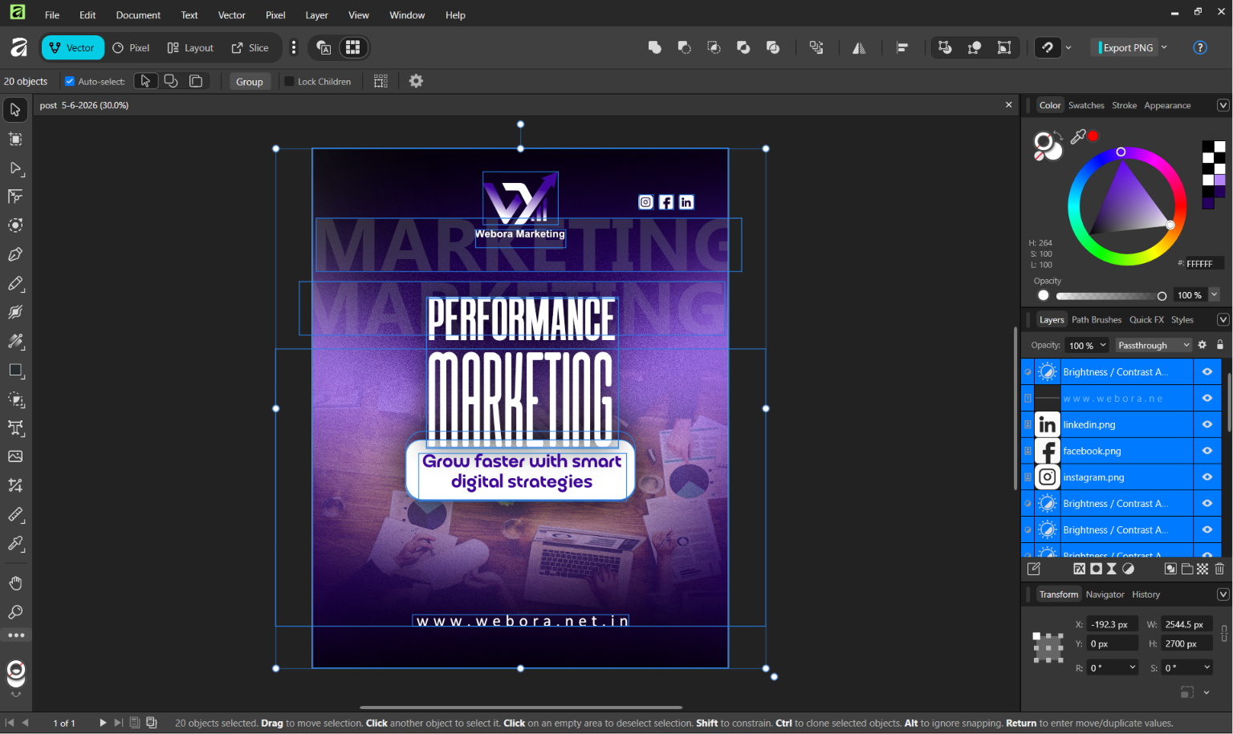Switch to the Layout studio button
Viewport: 1233px width, 734px height.
coord(190,47)
